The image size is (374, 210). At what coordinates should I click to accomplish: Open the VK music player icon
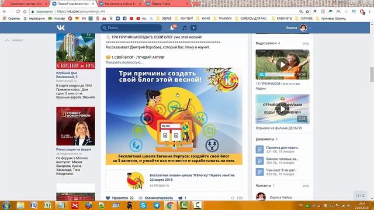tap(185, 28)
